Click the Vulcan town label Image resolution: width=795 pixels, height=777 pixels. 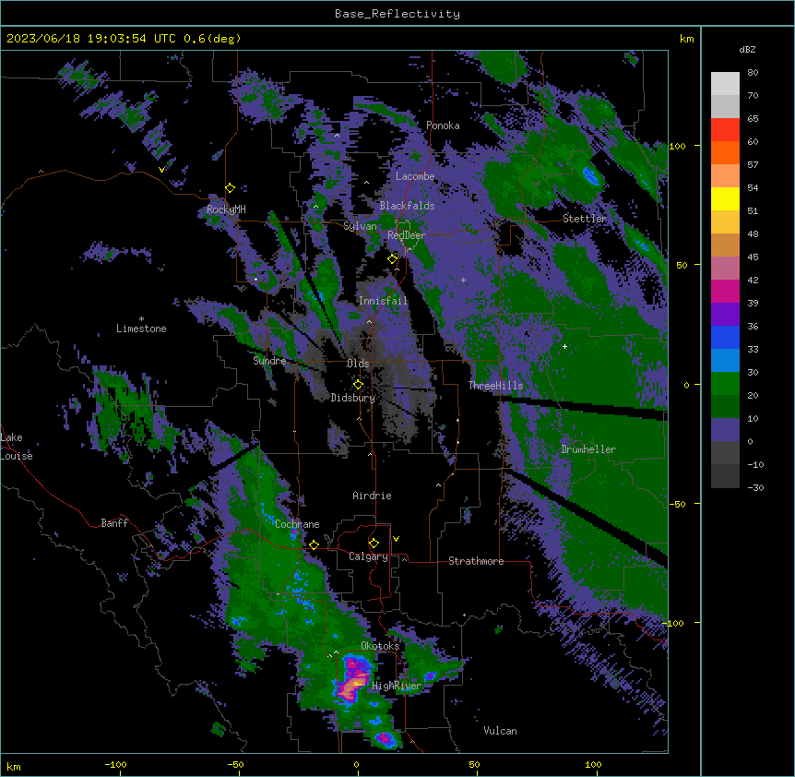point(500,731)
